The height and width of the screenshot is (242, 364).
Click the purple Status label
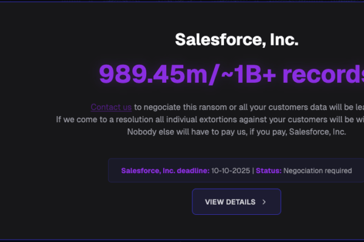pyautogui.click(x=268, y=171)
